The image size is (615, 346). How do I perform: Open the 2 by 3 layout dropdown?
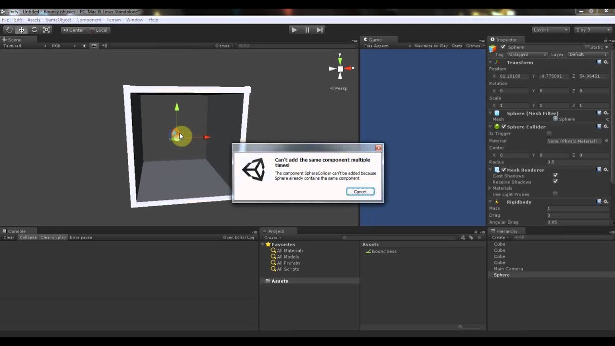coord(593,30)
